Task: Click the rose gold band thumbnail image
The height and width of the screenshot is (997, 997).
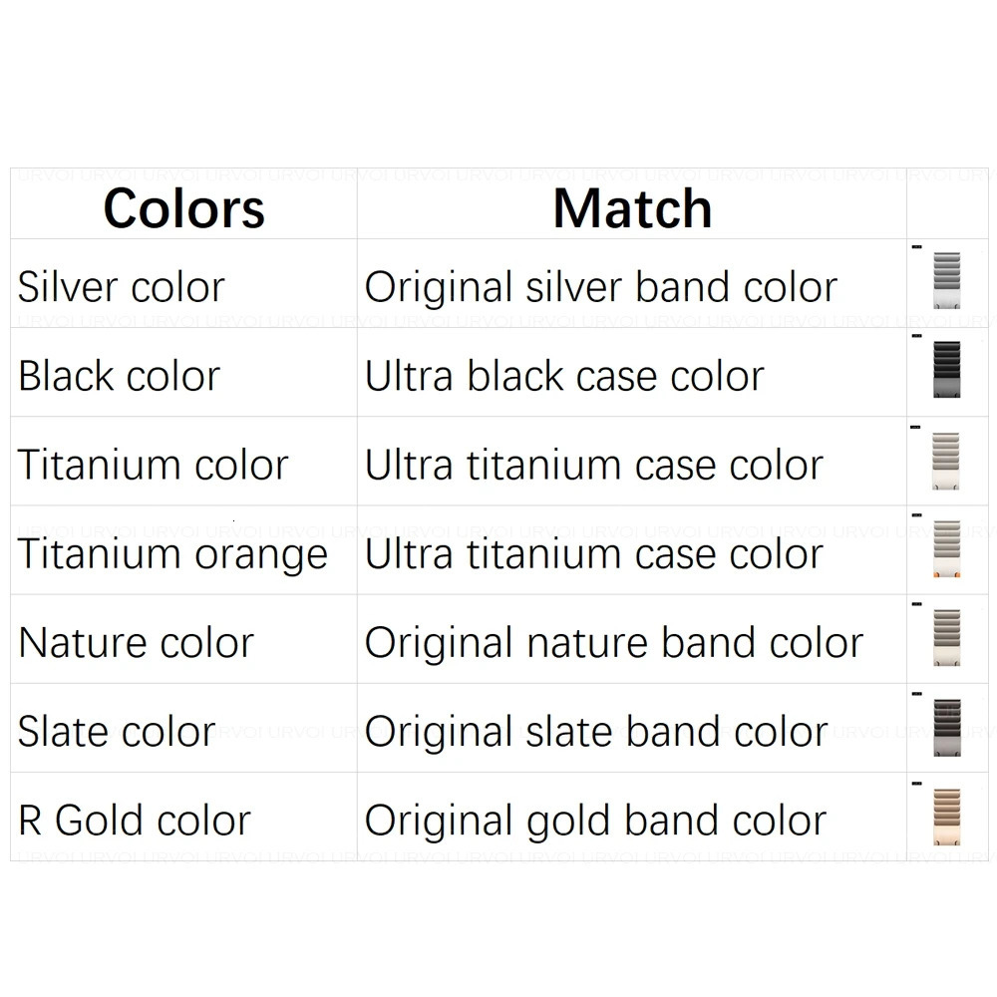Action: click(946, 817)
